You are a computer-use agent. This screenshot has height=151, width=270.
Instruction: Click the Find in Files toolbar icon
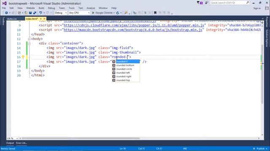126,13
